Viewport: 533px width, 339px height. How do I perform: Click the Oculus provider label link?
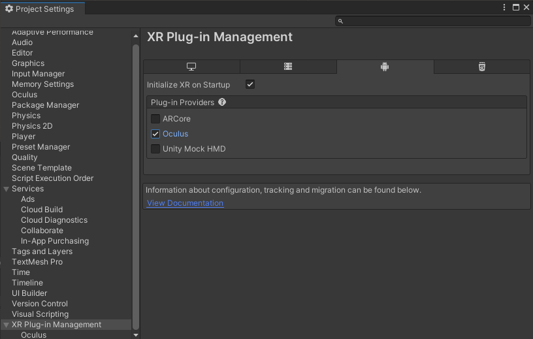(176, 134)
